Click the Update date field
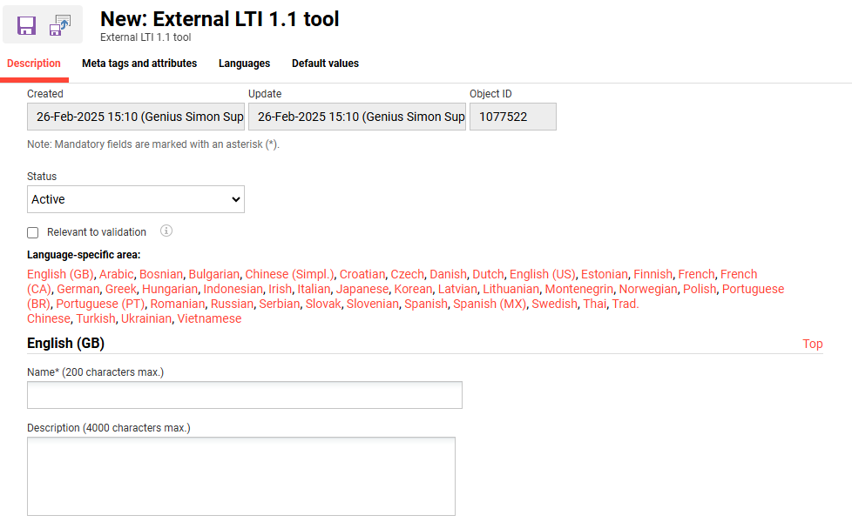 pos(357,117)
